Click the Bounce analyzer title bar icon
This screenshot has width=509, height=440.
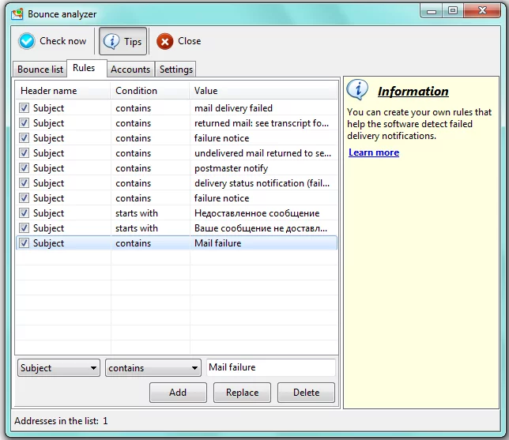coord(16,13)
